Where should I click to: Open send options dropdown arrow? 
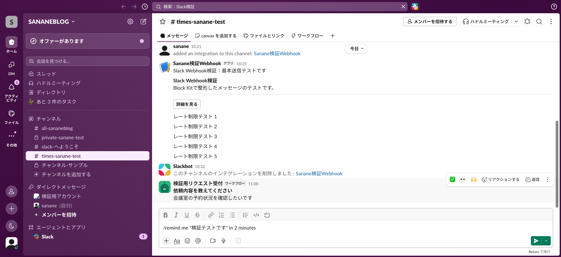[x=546, y=241]
